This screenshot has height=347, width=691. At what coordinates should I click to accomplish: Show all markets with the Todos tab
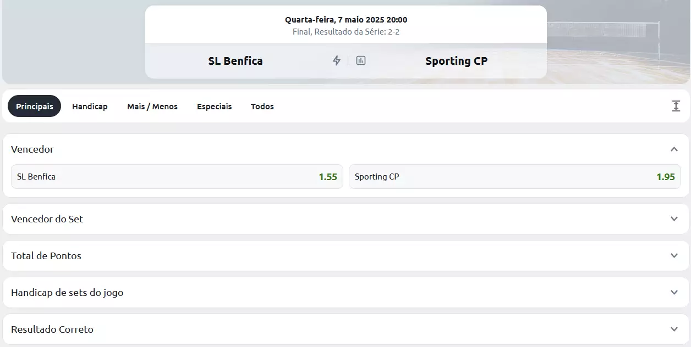262,106
